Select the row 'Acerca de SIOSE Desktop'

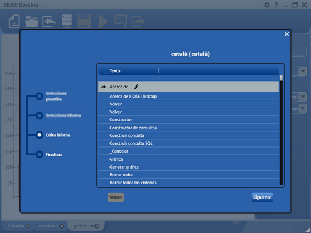tap(188, 97)
